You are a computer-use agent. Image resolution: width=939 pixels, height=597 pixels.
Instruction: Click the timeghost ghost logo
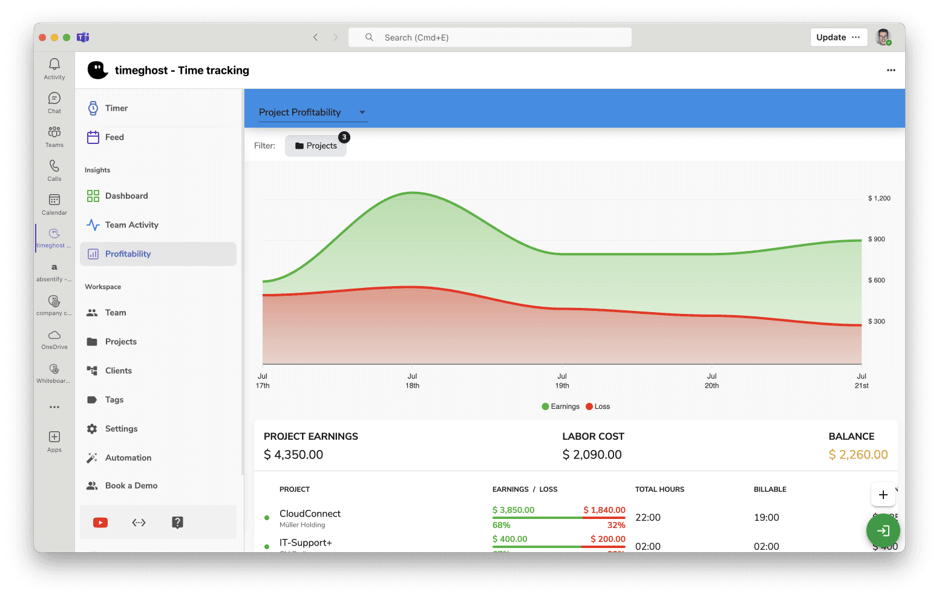(x=97, y=70)
